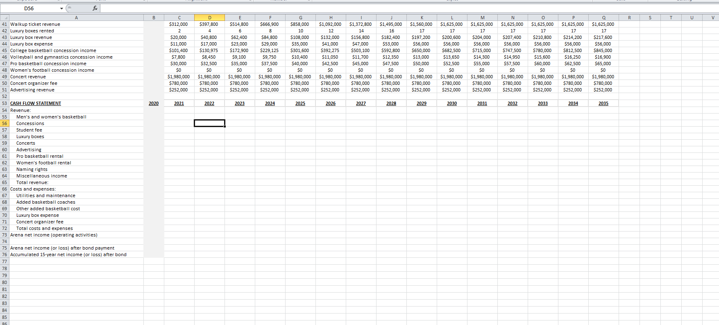This screenshot has width=719, height=325.
Task: Click the $1,495,000 walkup revenue cell
Action: (391, 24)
